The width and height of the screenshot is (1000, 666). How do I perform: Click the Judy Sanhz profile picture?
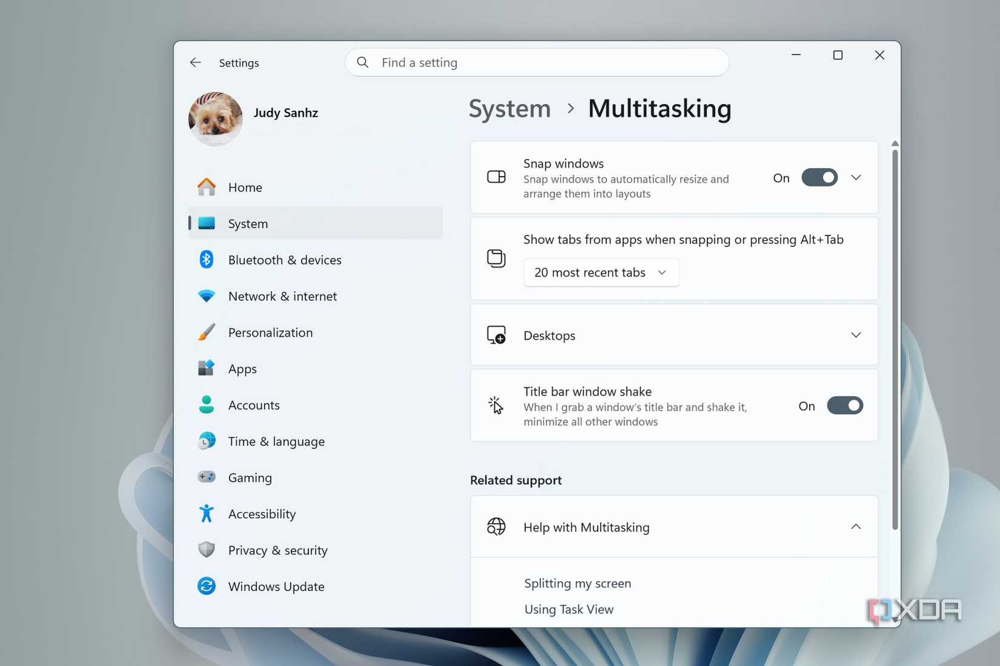click(x=216, y=119)
